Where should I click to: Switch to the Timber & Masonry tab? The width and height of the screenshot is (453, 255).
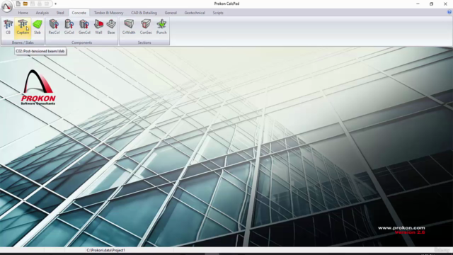point(108,13)
